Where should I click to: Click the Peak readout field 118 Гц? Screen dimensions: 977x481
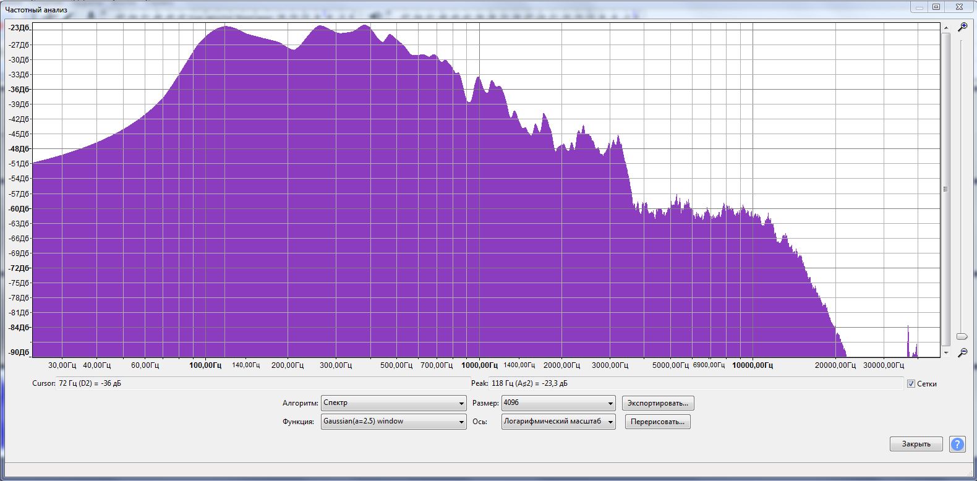tap(696, 384)
